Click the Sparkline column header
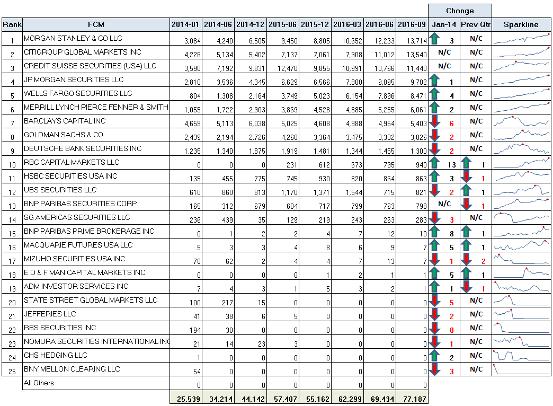This screenshot has width=553, height=406. [521, 25]
